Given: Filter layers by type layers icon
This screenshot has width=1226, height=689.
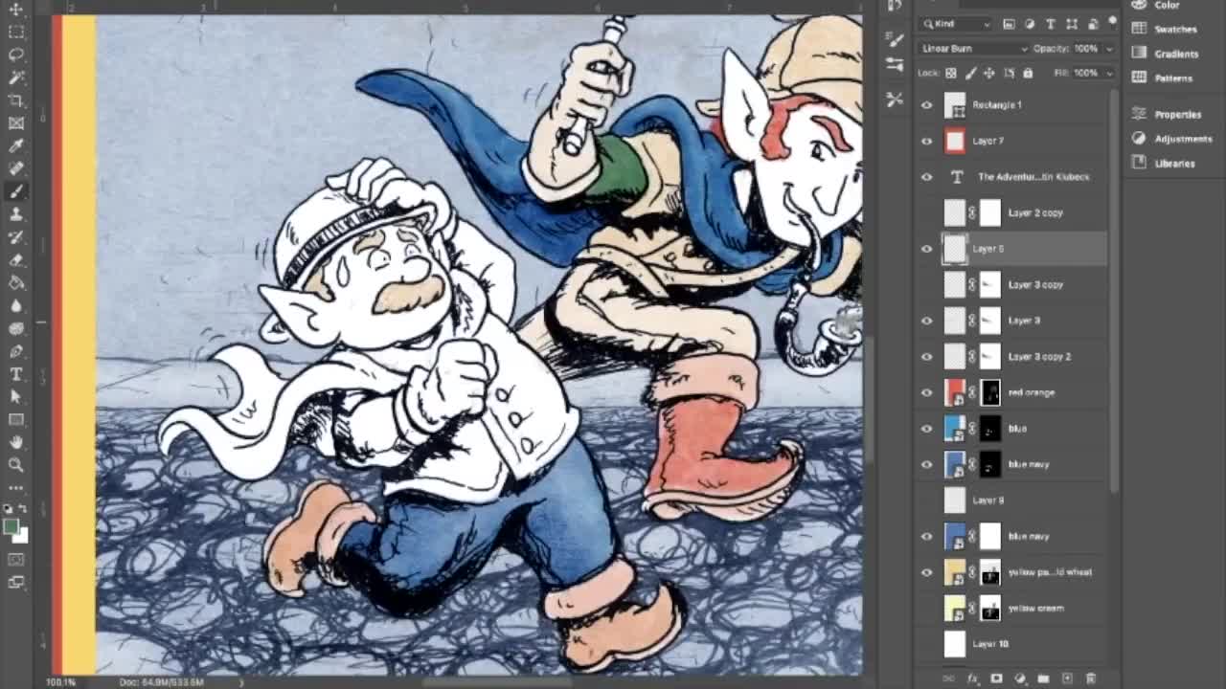Looking at the screenshot, I should pos(1050,24).
